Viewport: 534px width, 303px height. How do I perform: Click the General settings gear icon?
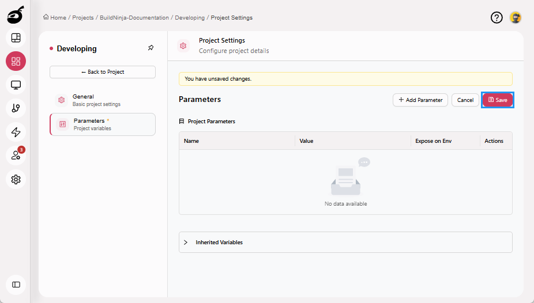click(61, 100)
